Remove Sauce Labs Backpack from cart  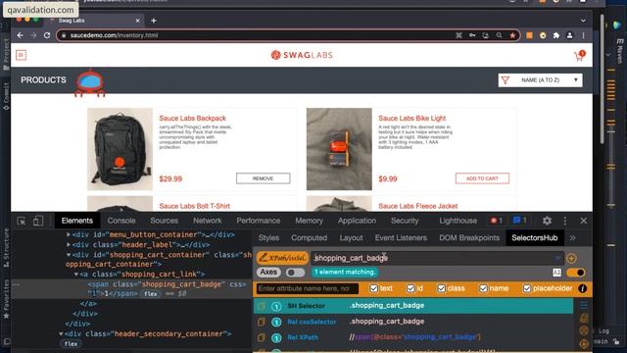click(x=264, y=178)
